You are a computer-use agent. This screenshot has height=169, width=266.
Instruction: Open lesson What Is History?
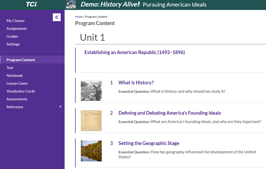pos(136,83)
